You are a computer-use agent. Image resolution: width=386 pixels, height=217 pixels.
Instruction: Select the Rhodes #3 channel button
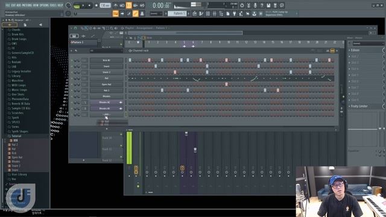click(106, 108)
